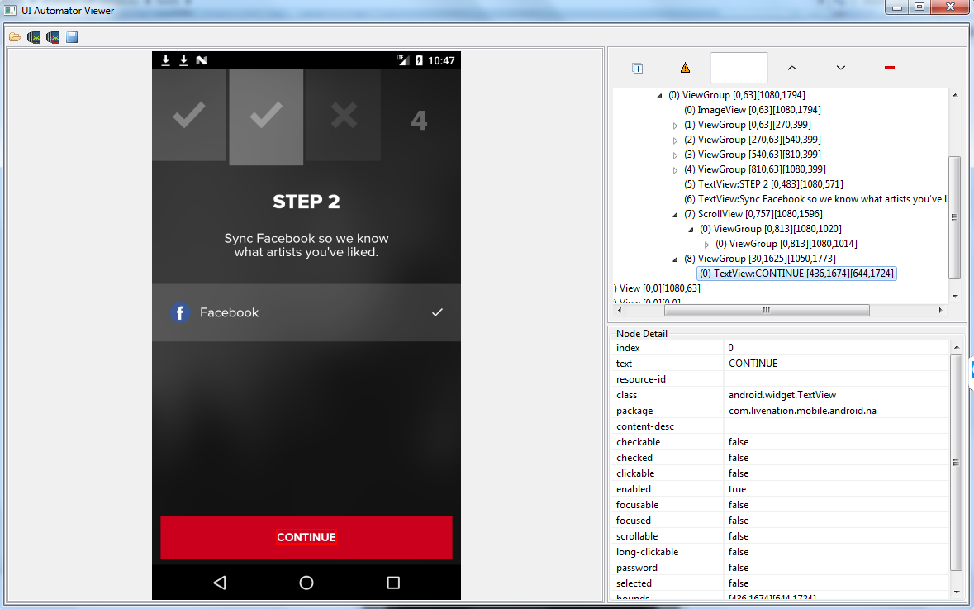The height and width of the screenshot is (609, 974).
Task: Tap the Android back navigation triangle
Action: coord(219,583)
